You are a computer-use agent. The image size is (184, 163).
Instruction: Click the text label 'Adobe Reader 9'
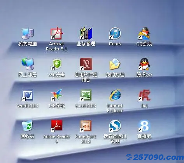pos(57,139)
